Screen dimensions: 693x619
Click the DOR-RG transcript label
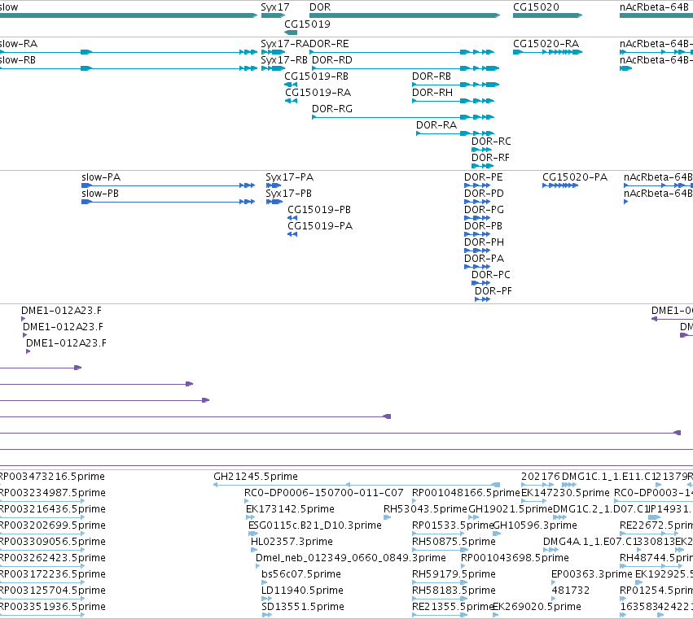(x=332, y=109)
